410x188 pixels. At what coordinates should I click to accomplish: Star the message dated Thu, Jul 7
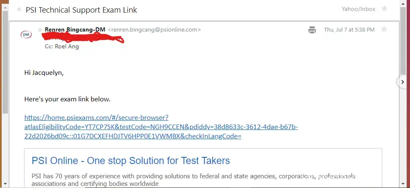pos(384,29)
